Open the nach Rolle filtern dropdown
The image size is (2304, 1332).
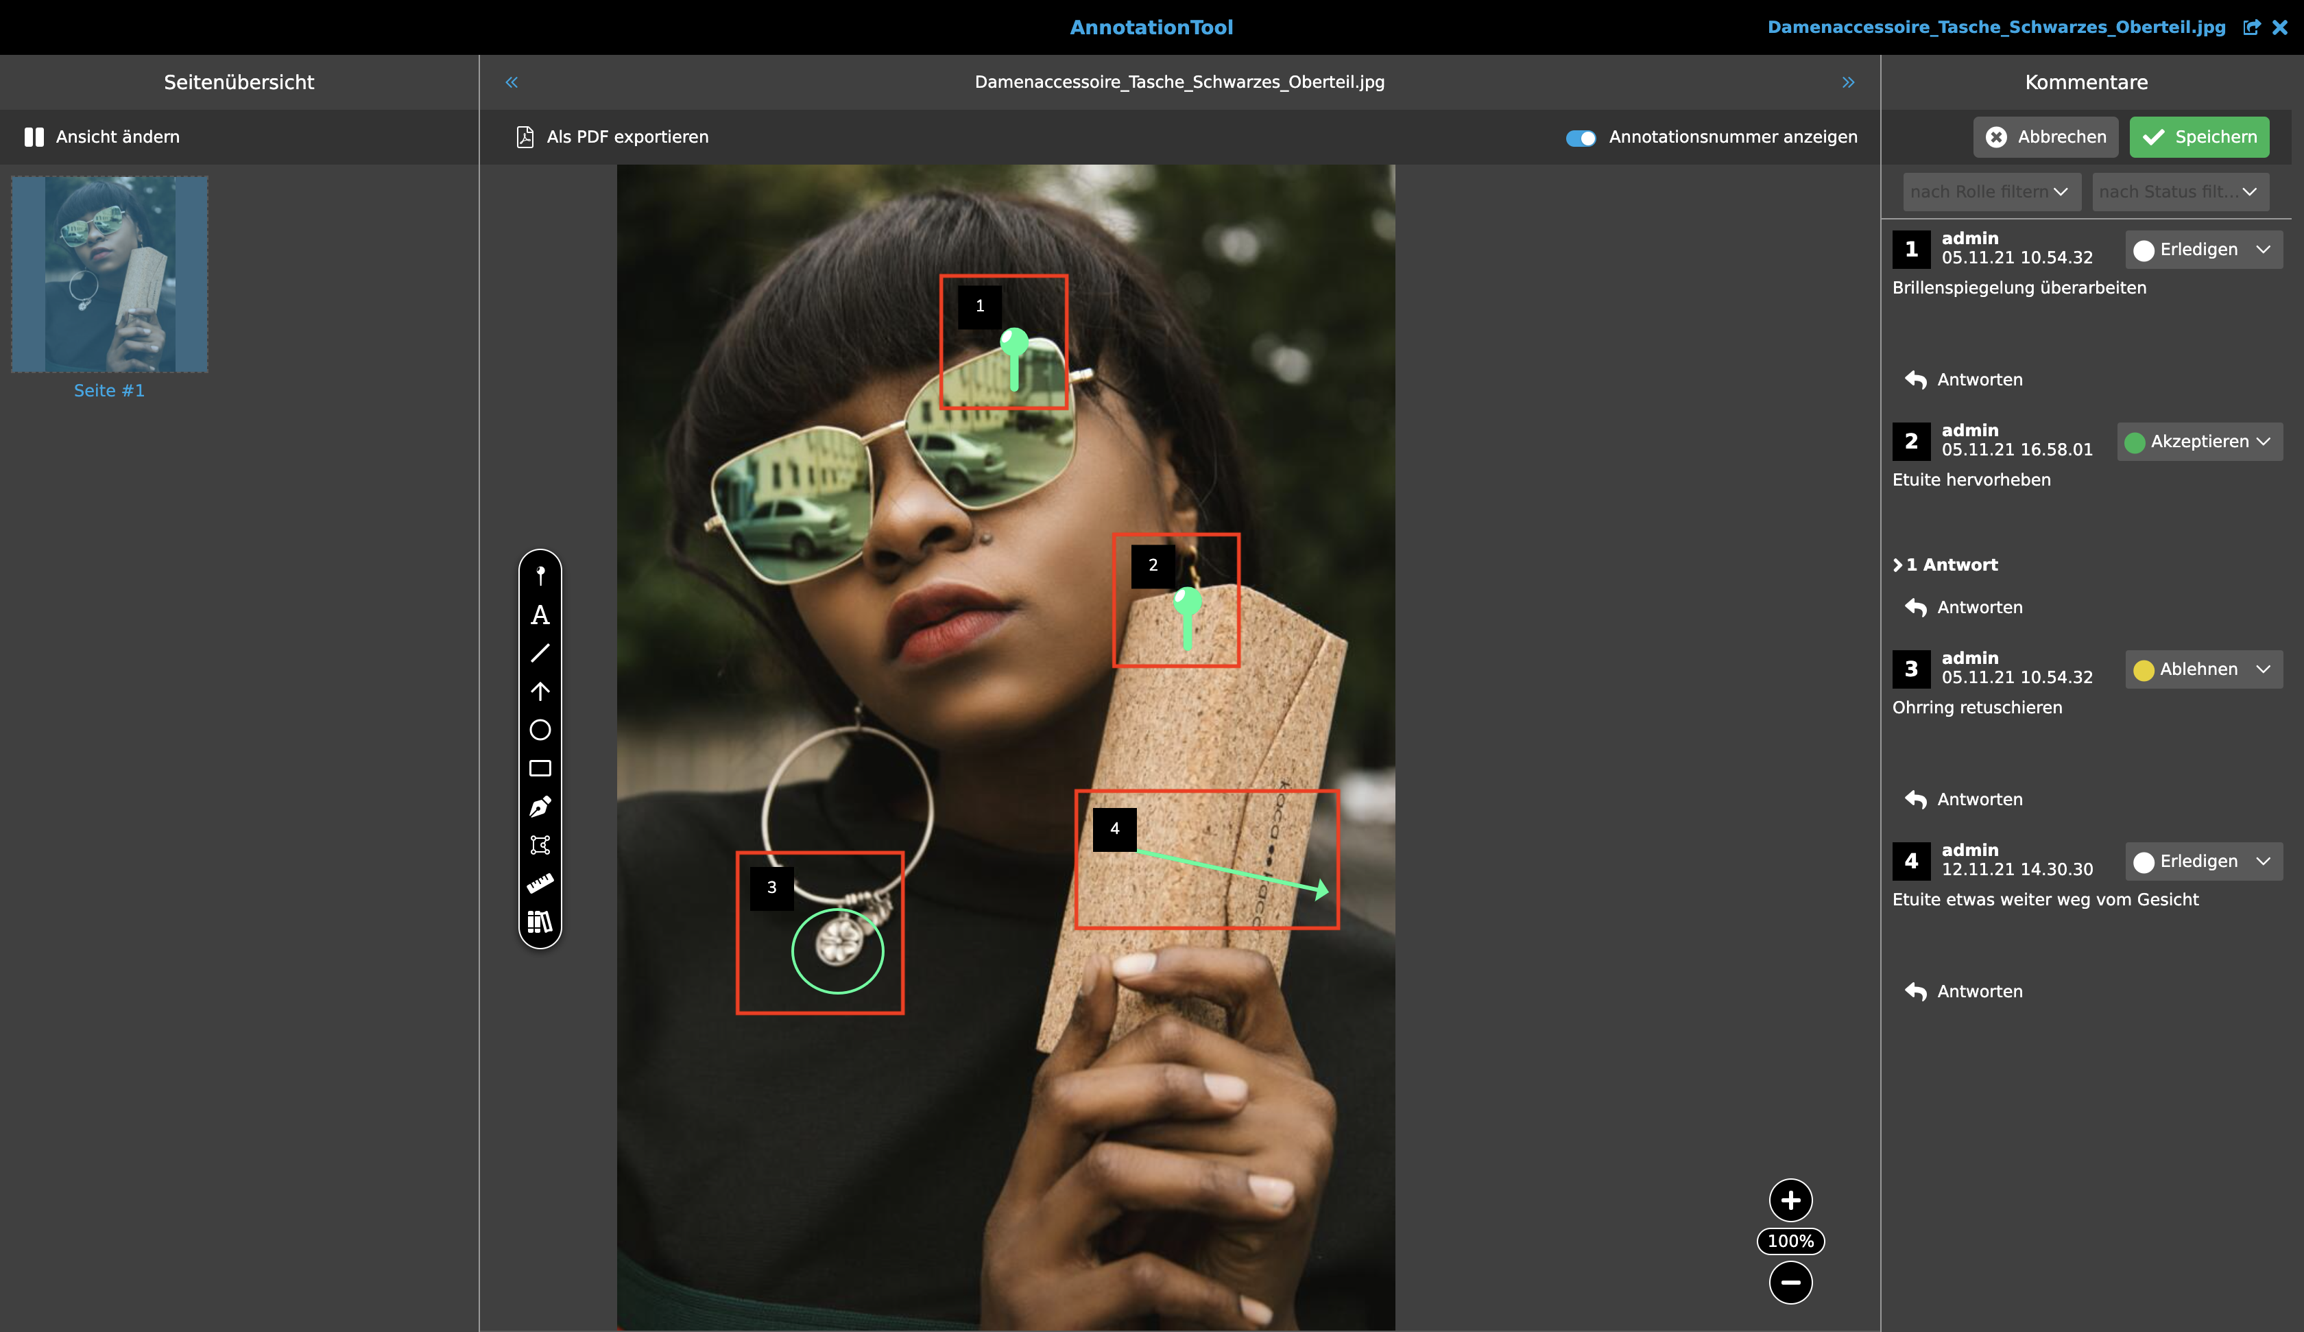(x=1991, y=192)
